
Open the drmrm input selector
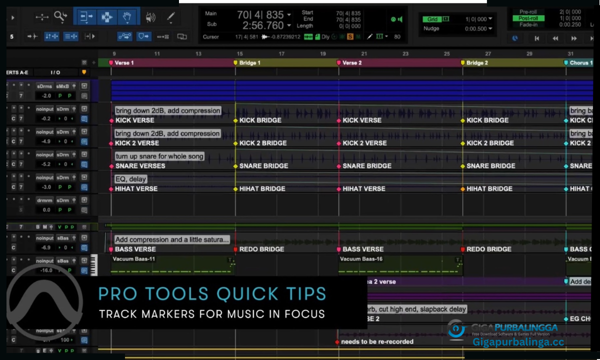point(44,200)
